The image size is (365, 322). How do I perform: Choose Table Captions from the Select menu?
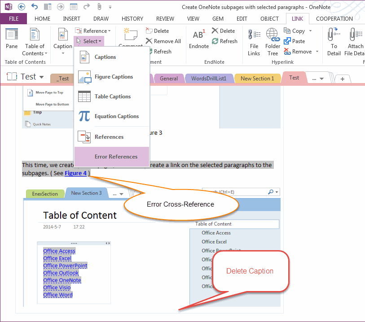(x=112, y=97)
